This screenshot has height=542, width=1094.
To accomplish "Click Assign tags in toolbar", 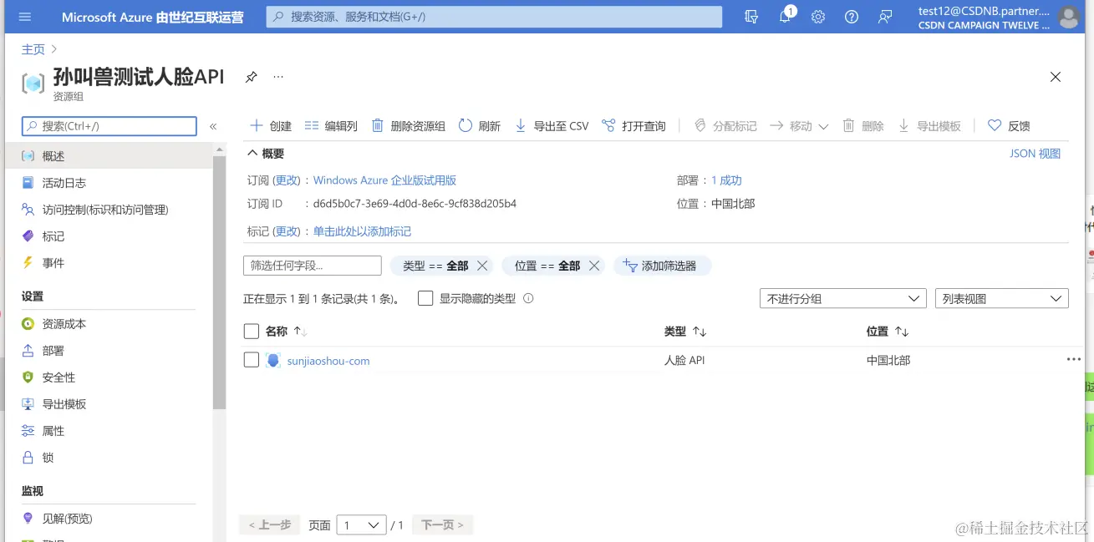I will (725, 126).
